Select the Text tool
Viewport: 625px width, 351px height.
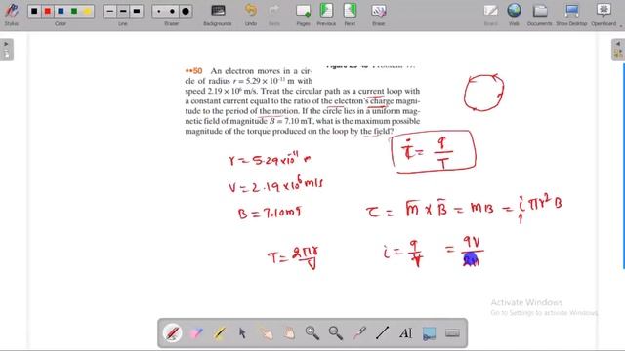[406, 333]
